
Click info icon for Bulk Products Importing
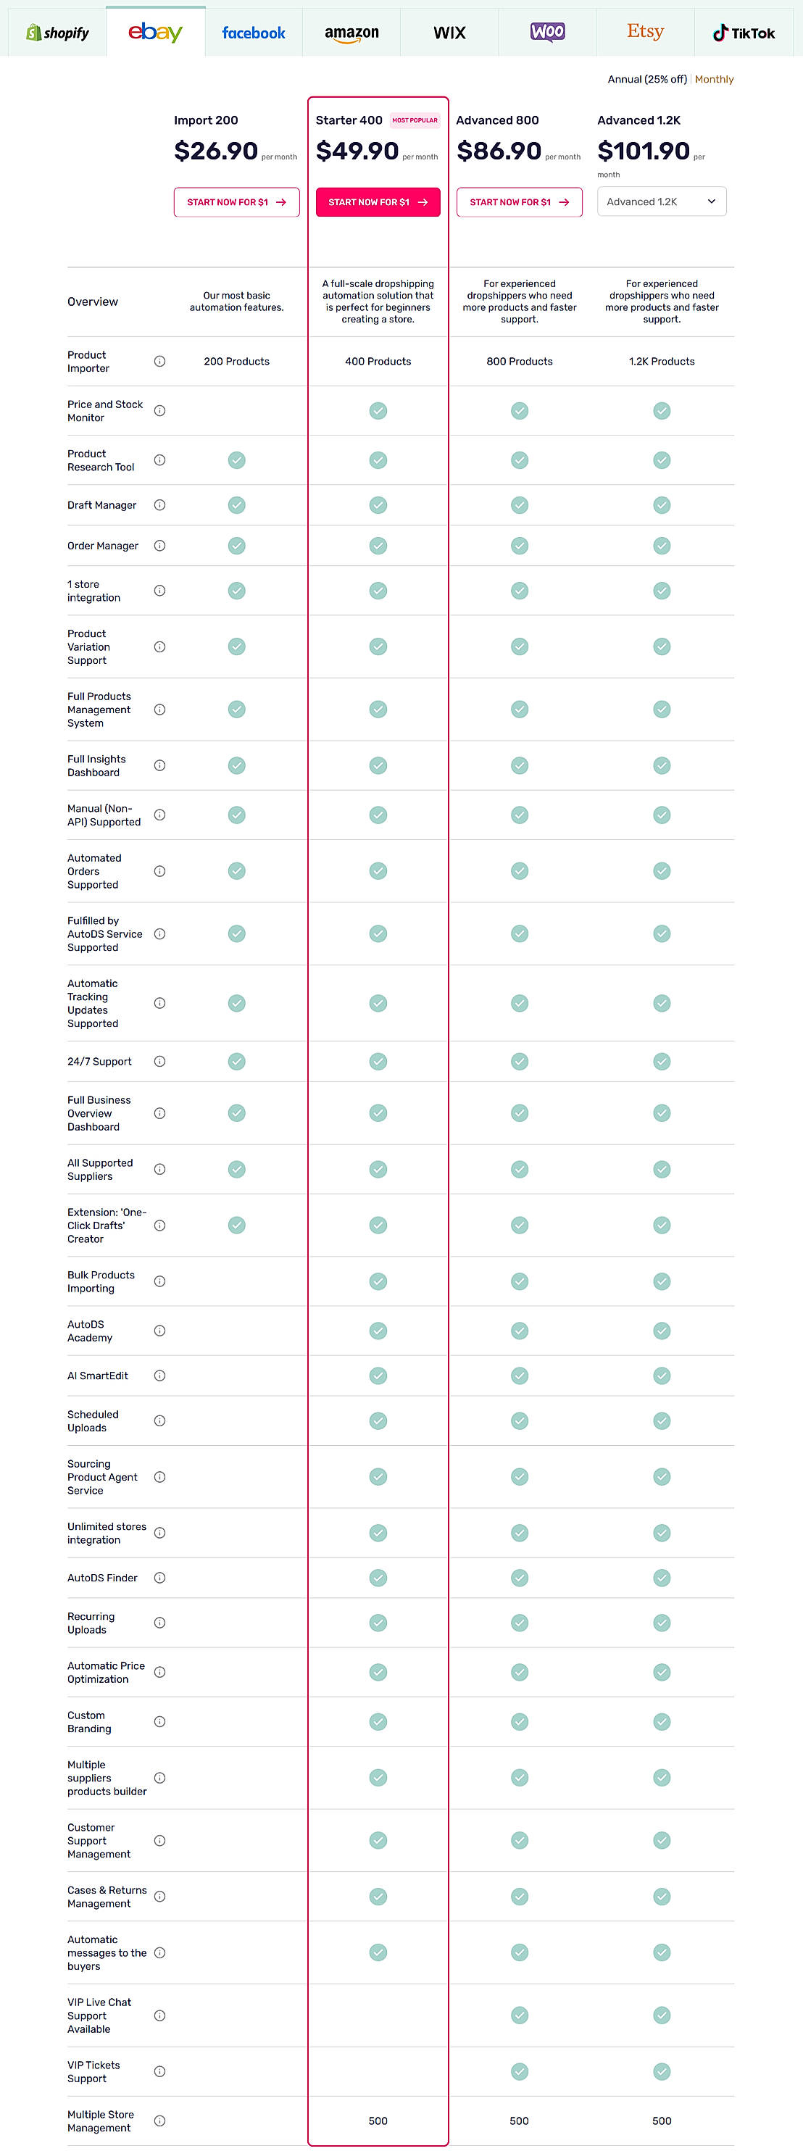(159, 1281)
